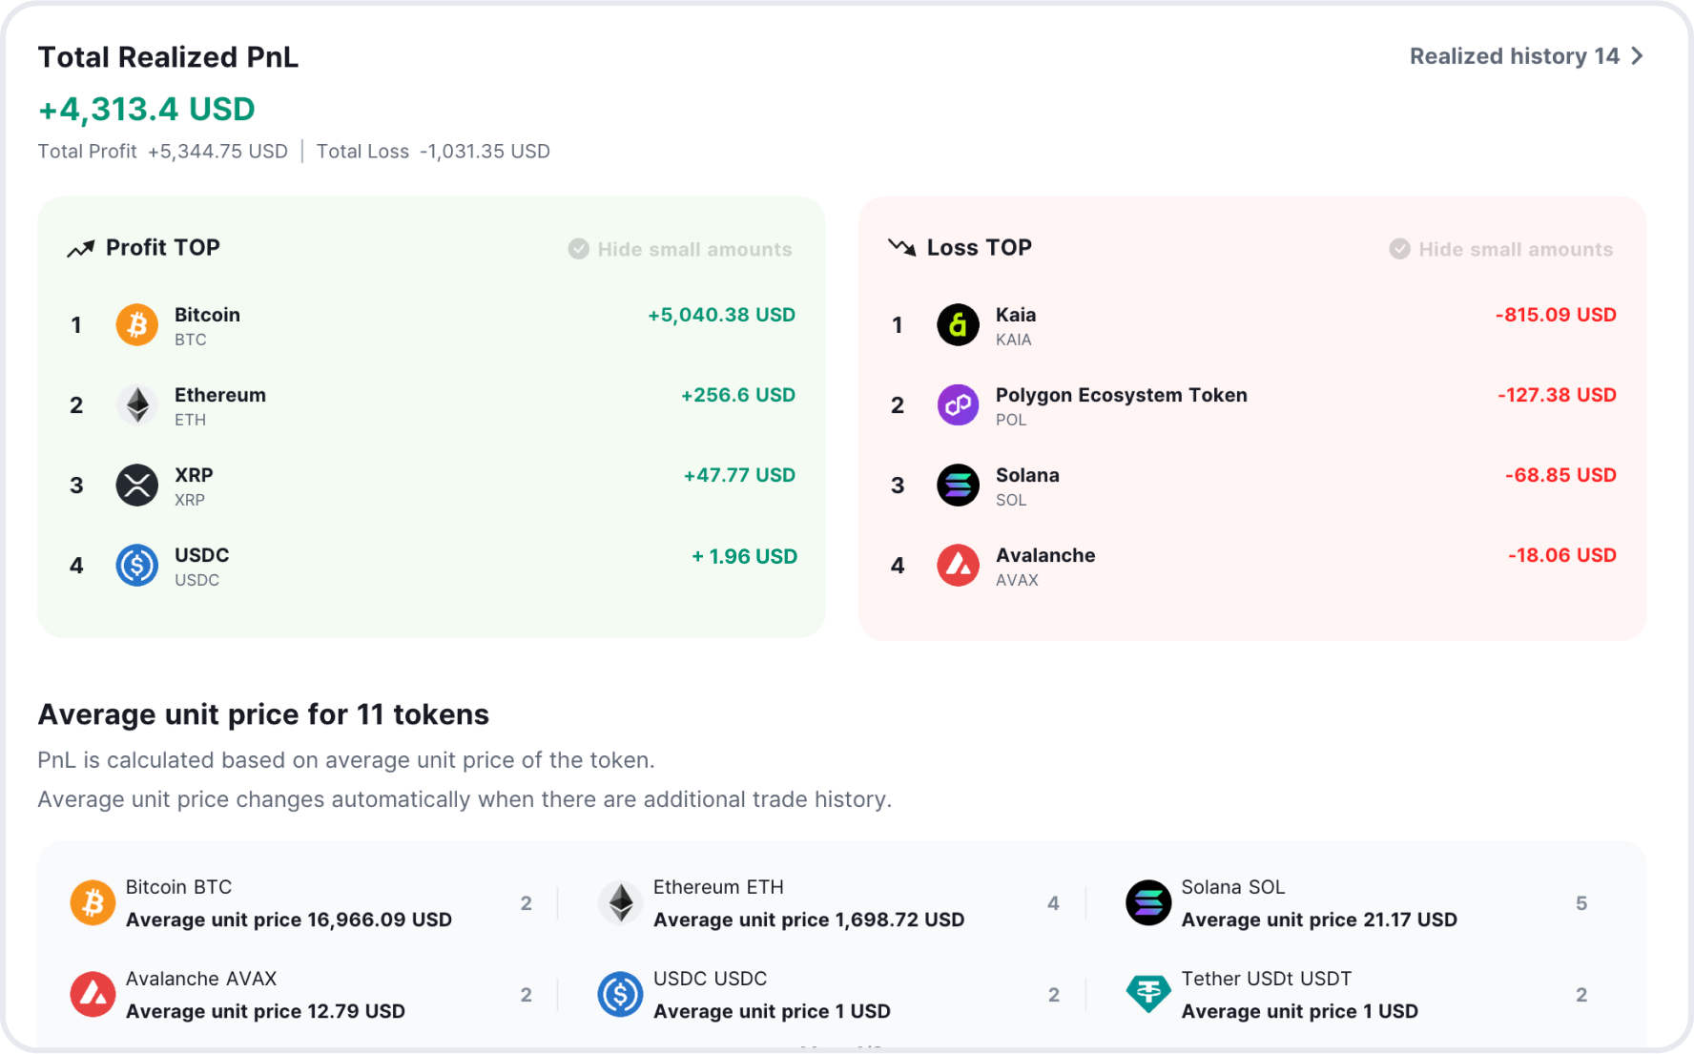Select the Ethereum icon in Profit TOP
This screenshot has height=1054, width=1694.
click(136, 404)
